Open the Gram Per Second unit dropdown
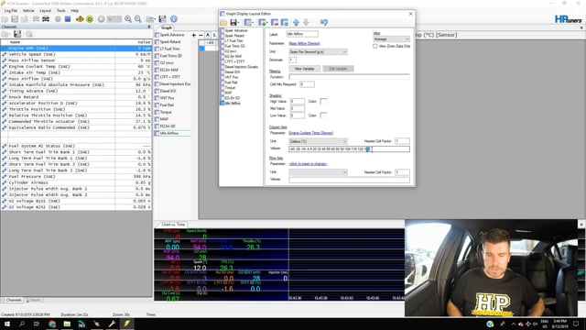The width and height of the screenshot is (586, 330). [318, 52]
